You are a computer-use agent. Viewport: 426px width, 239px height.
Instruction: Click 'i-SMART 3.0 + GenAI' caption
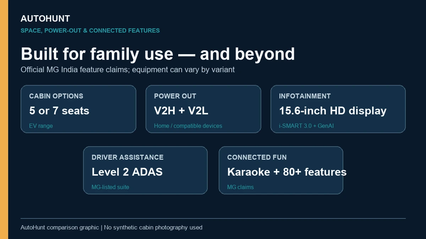306,126
